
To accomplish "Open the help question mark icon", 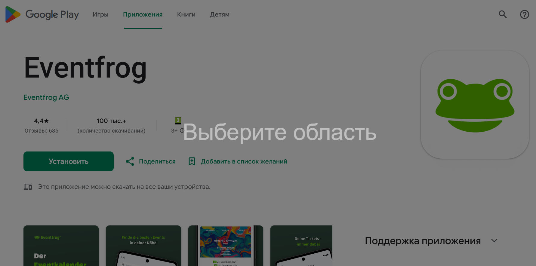I will [524, 14].
